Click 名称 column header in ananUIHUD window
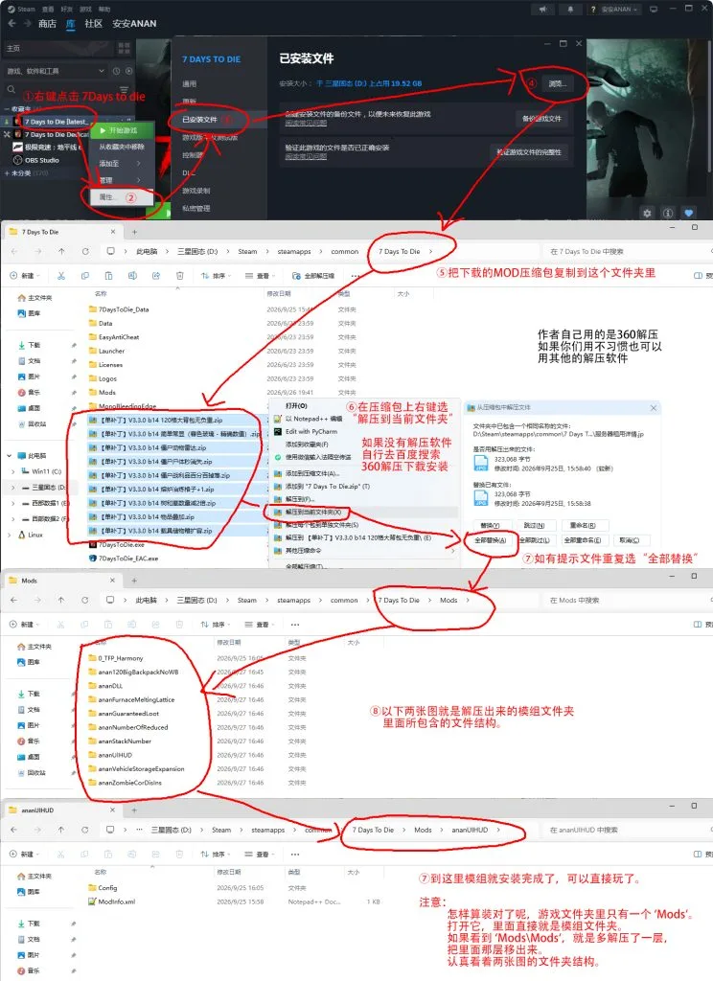The image size is (713, 981). click(x=101, y=872)
